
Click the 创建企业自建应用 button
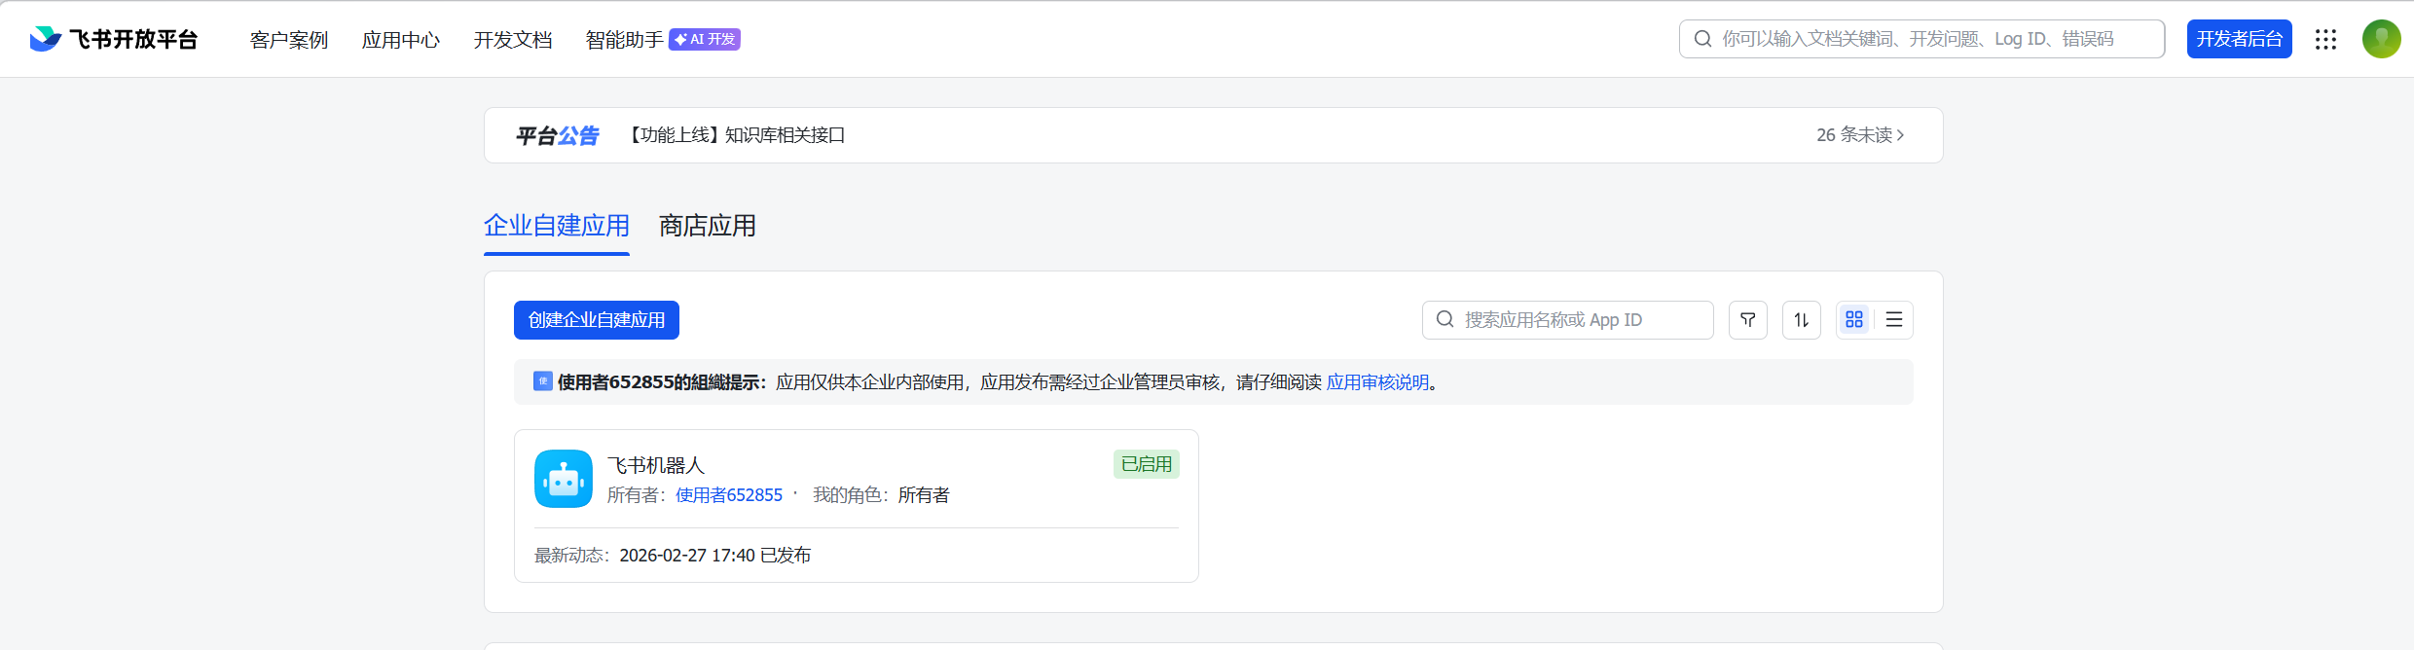click(x=597, y=320)
